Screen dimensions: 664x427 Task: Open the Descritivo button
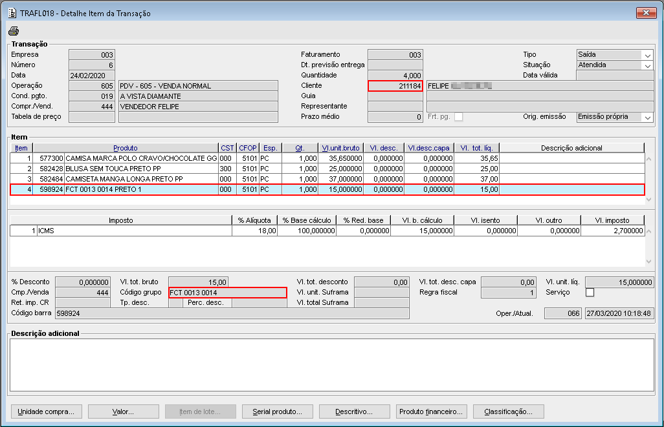pyautogui.click(x=353, y=411)
